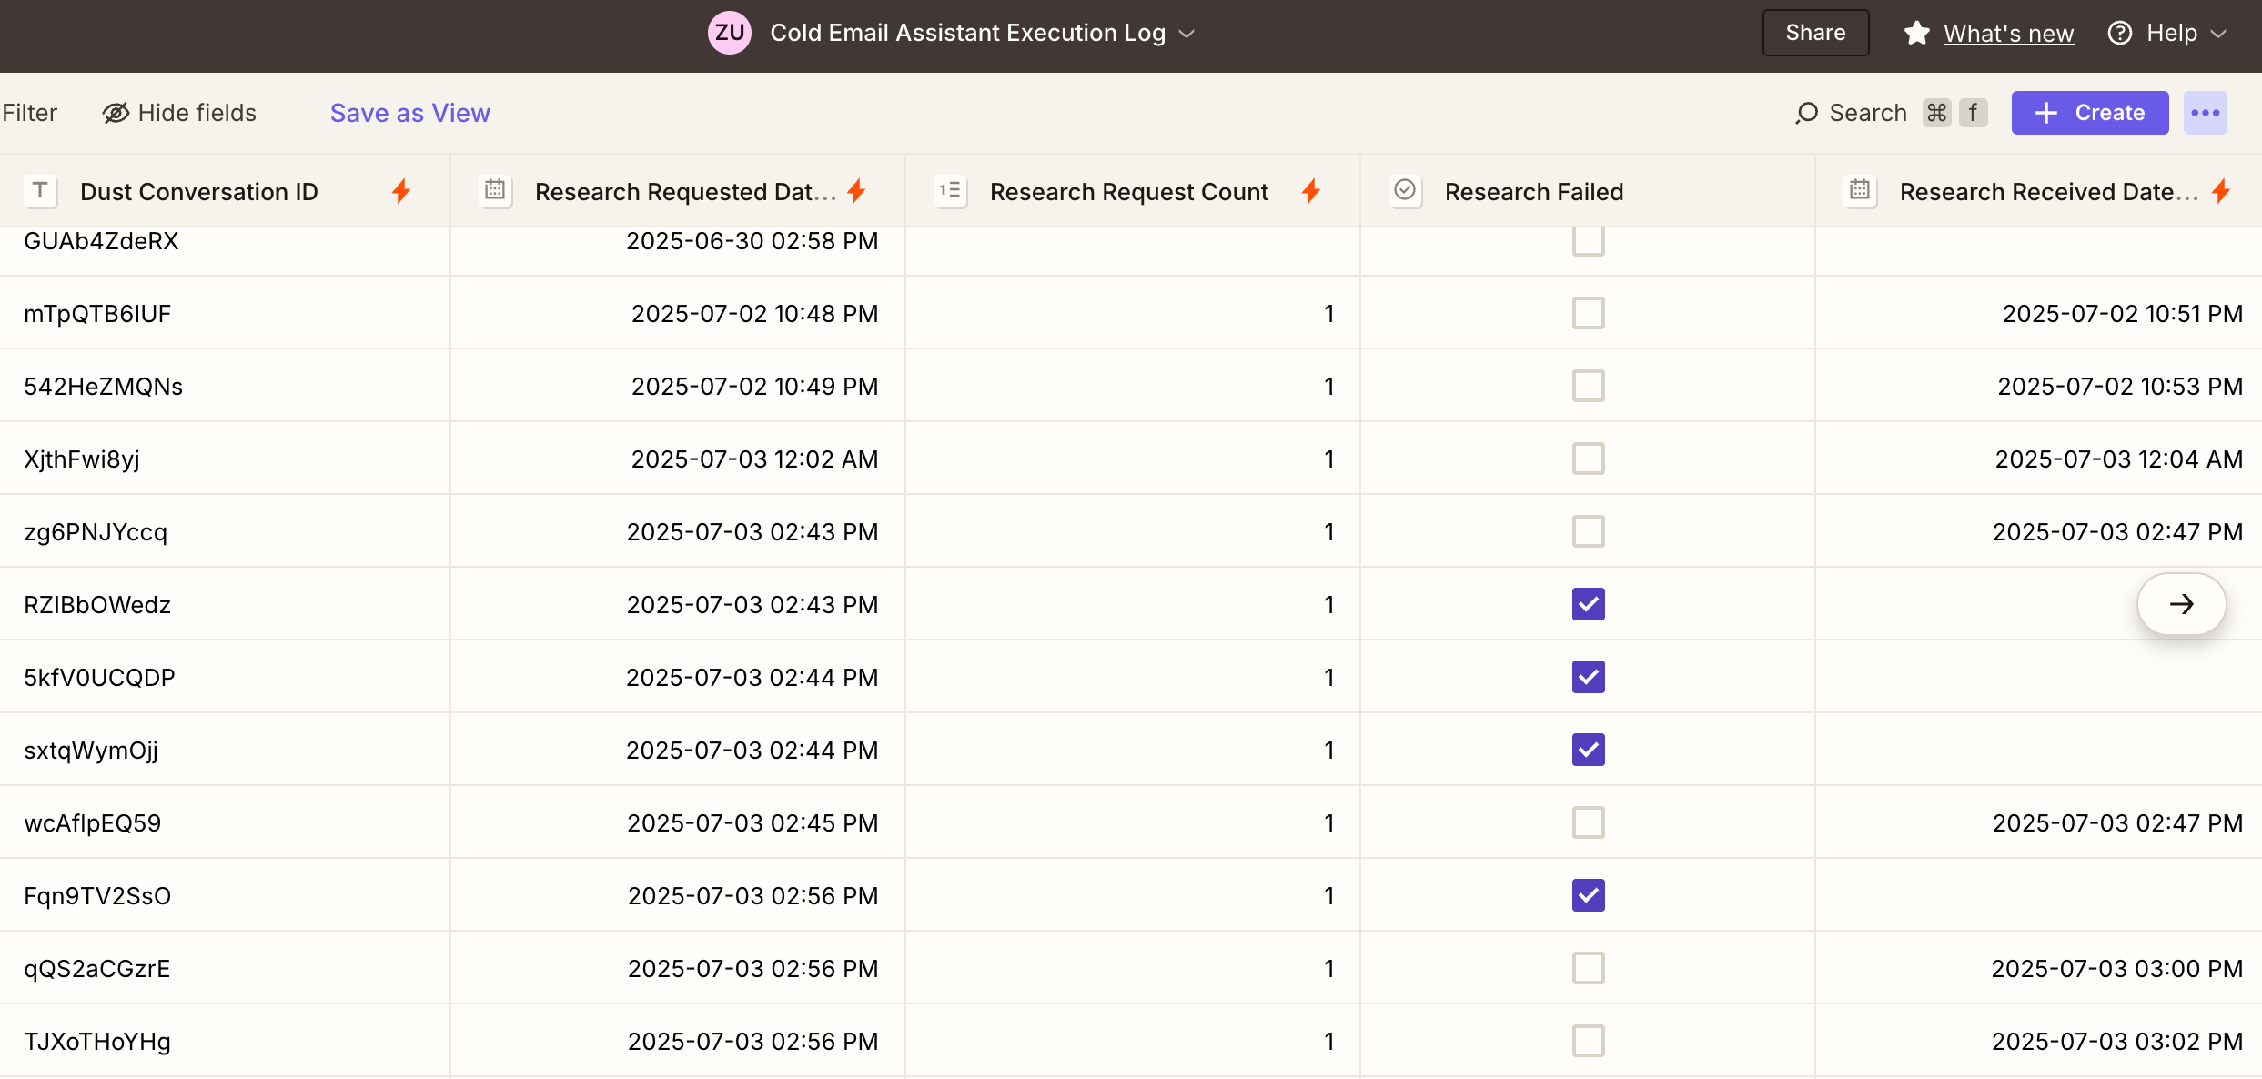Click the ZU workspace avatar icon
The width and height of the screenshot is (2262, 1079).
tap(729, 33)
